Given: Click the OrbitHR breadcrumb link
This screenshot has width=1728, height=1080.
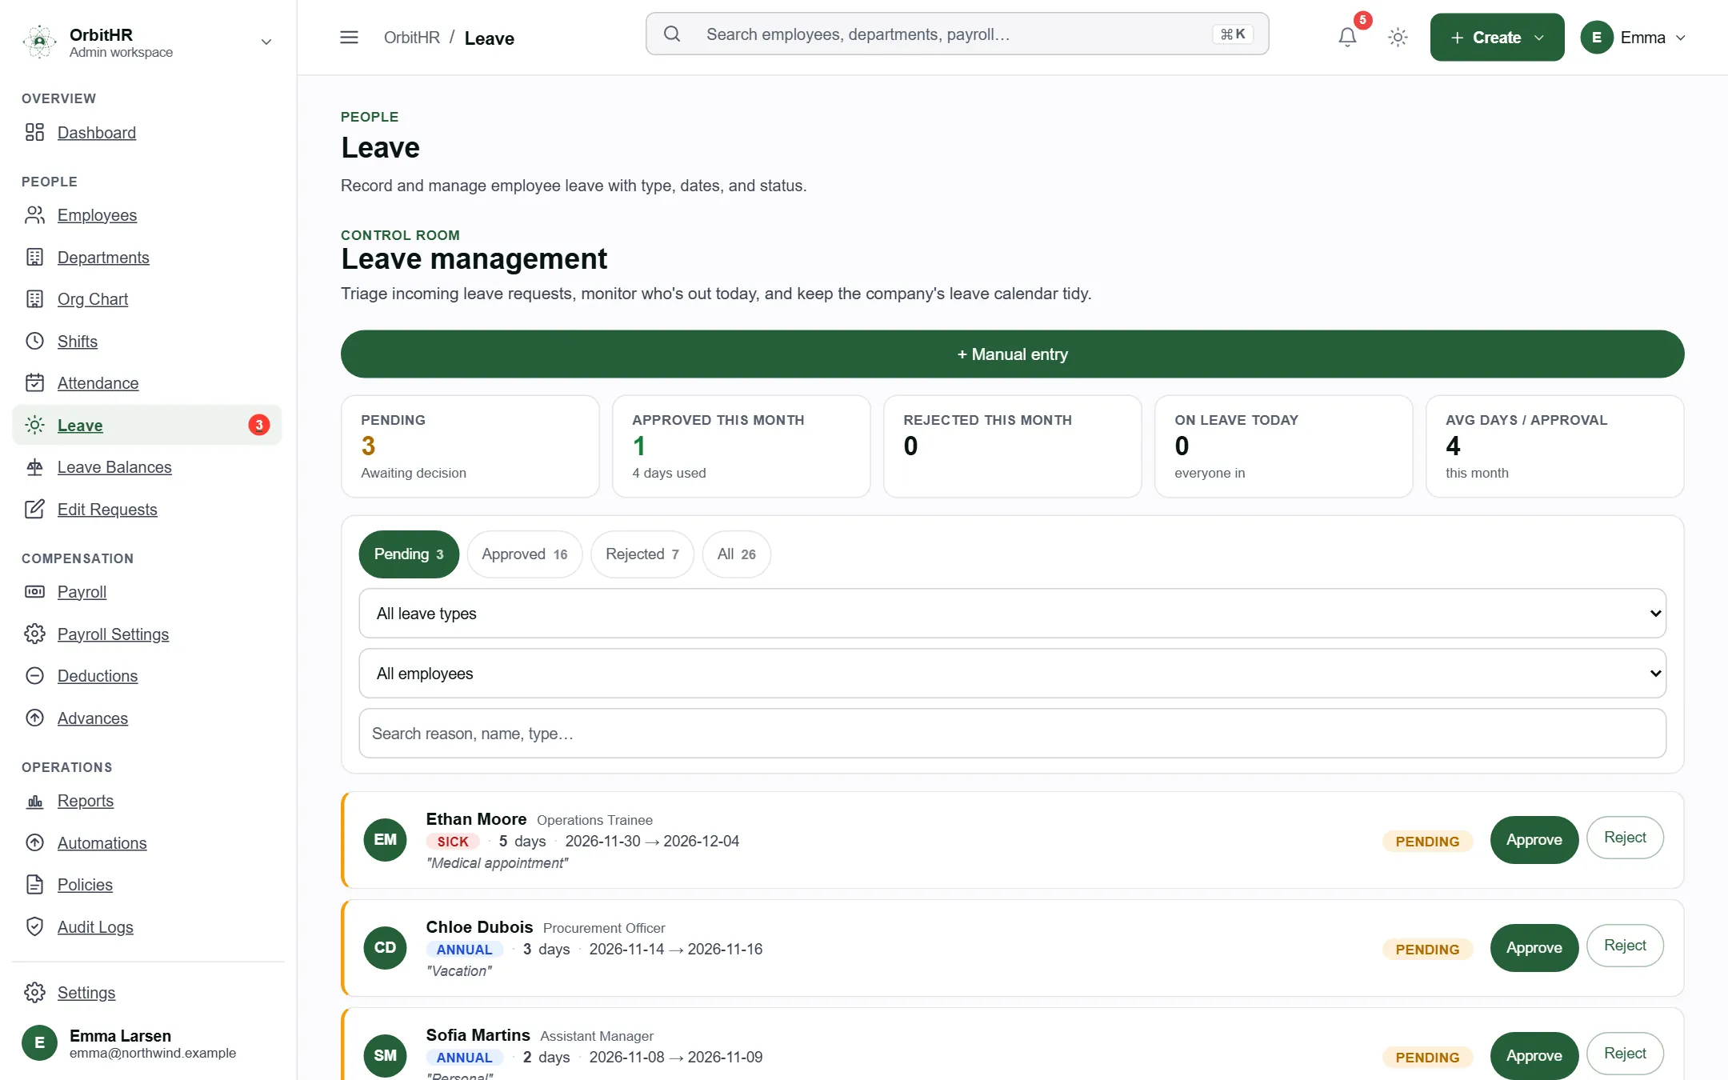Looking at the screenshot, I should pos(411,38).
